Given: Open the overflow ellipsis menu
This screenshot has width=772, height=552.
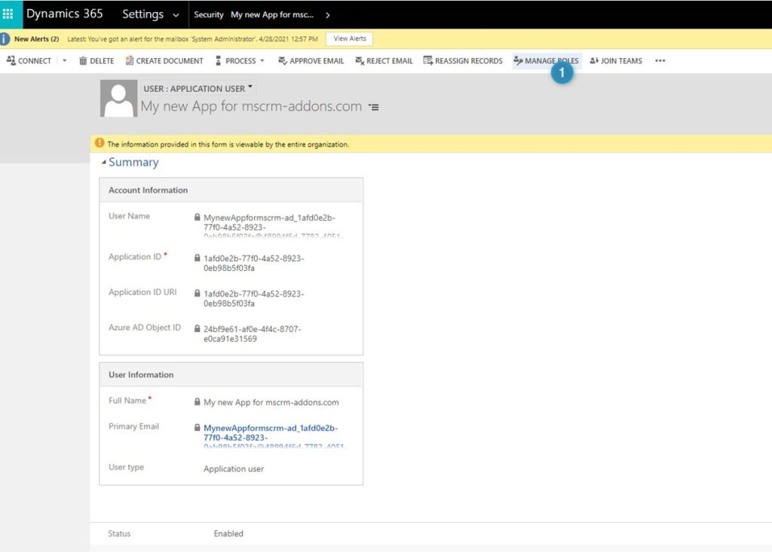Looking at the screenshot, I should pyautogui.click(x=660, y=60).
